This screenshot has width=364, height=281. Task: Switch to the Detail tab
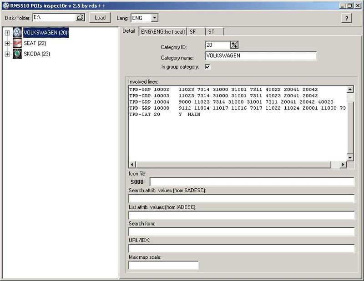coord(129,31)
